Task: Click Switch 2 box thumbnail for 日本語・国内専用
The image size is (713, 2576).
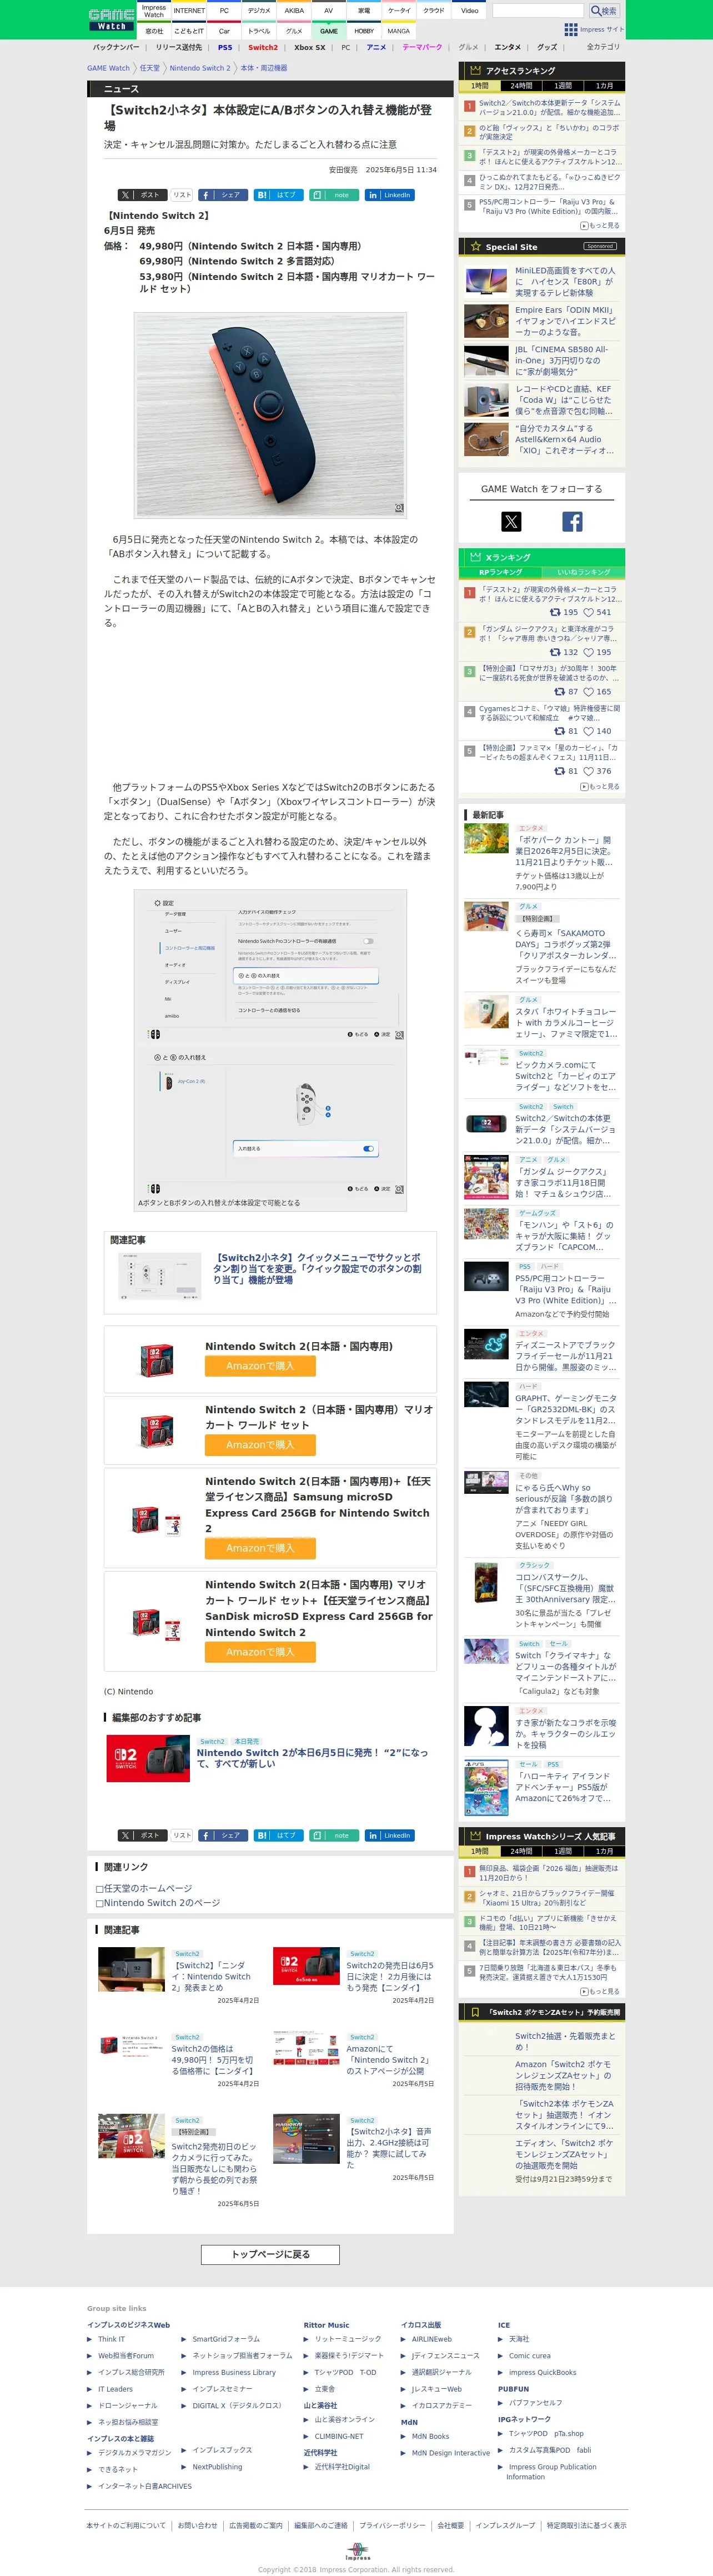Action: [x=156, y=1360]
